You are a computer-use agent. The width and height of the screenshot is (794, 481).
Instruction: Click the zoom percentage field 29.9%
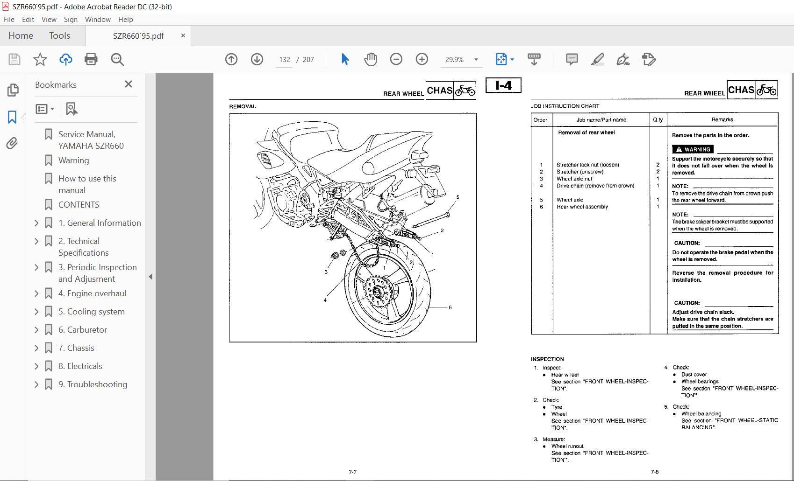pos(454,60)
